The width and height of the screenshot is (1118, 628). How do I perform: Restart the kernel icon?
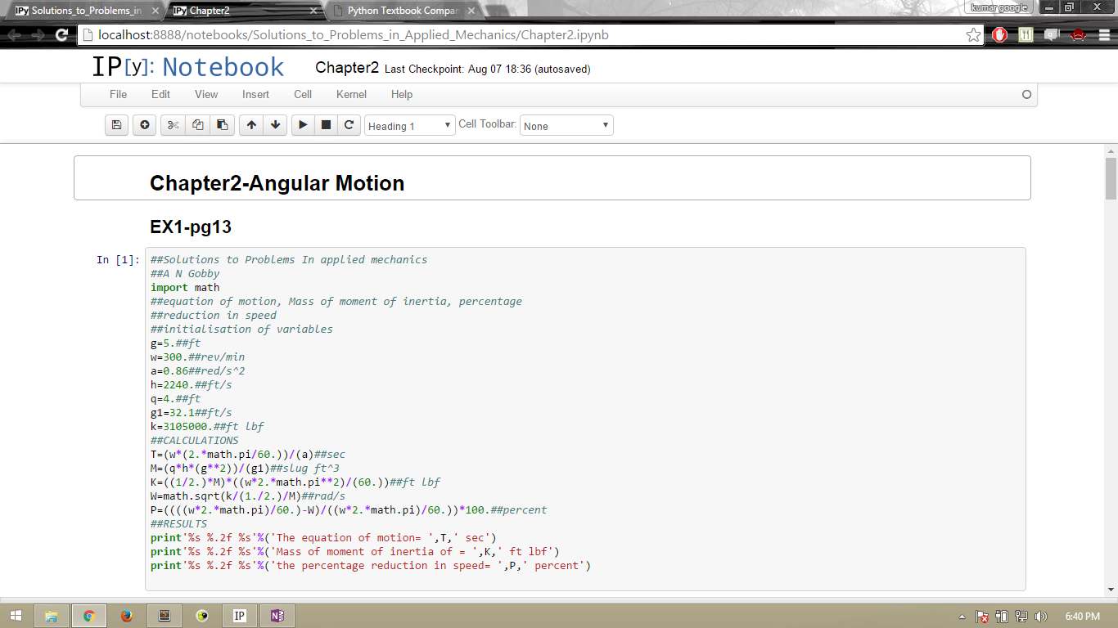[x=349, y=125]
